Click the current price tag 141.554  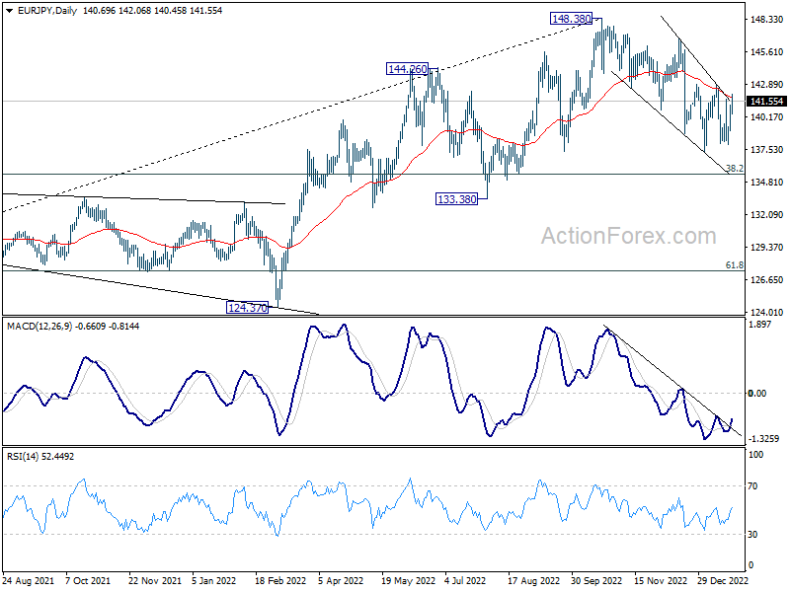click(766, 102)
